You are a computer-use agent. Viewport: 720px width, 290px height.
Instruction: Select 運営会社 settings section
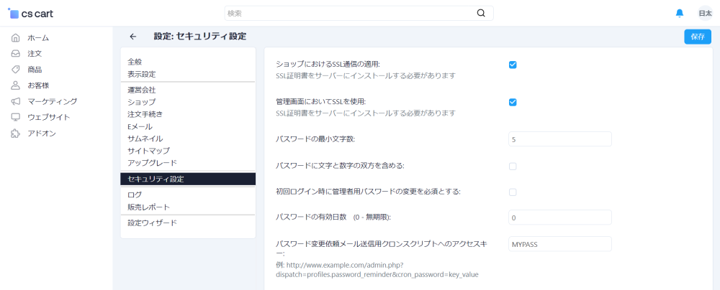point(142,90)
